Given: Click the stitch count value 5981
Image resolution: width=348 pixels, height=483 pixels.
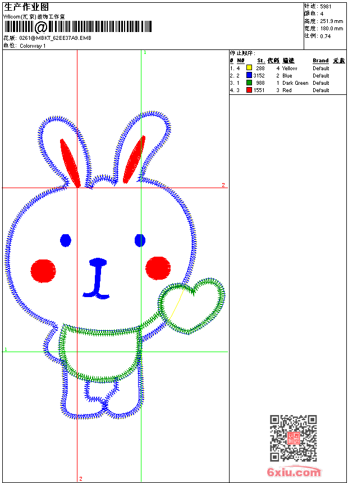Looking at the screenshot, I should pos(326,7).
